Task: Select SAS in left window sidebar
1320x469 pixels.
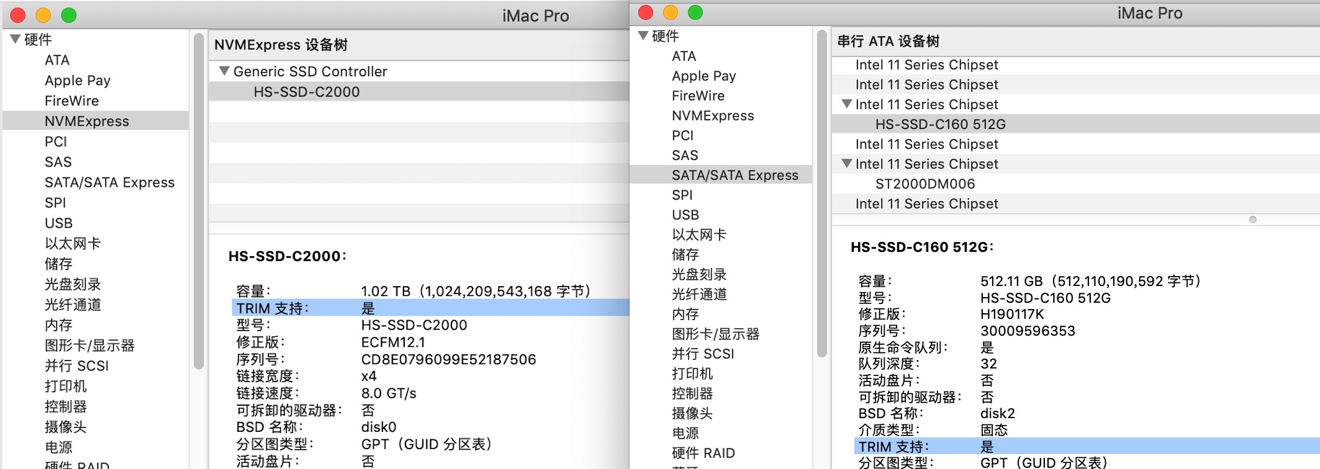Action: coord(58,162)
